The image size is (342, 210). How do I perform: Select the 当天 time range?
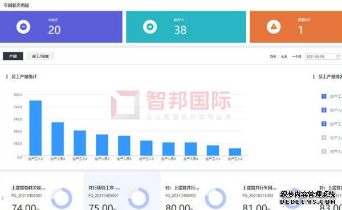click(x=273, y=57)
